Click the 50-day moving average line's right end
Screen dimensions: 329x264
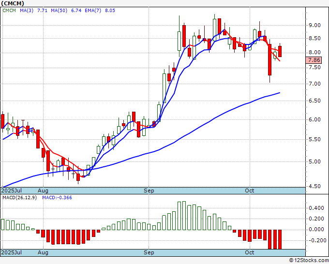279,93
